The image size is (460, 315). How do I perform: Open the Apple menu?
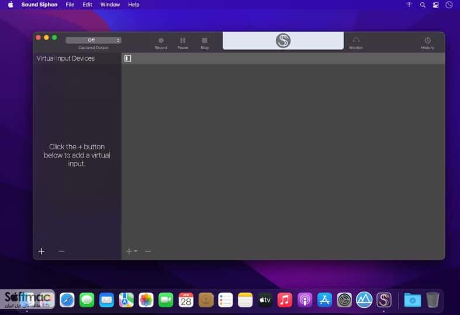coord(11,5)
